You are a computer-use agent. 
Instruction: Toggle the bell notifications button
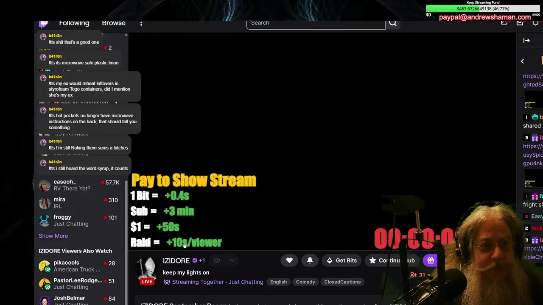tap(310, 261)
